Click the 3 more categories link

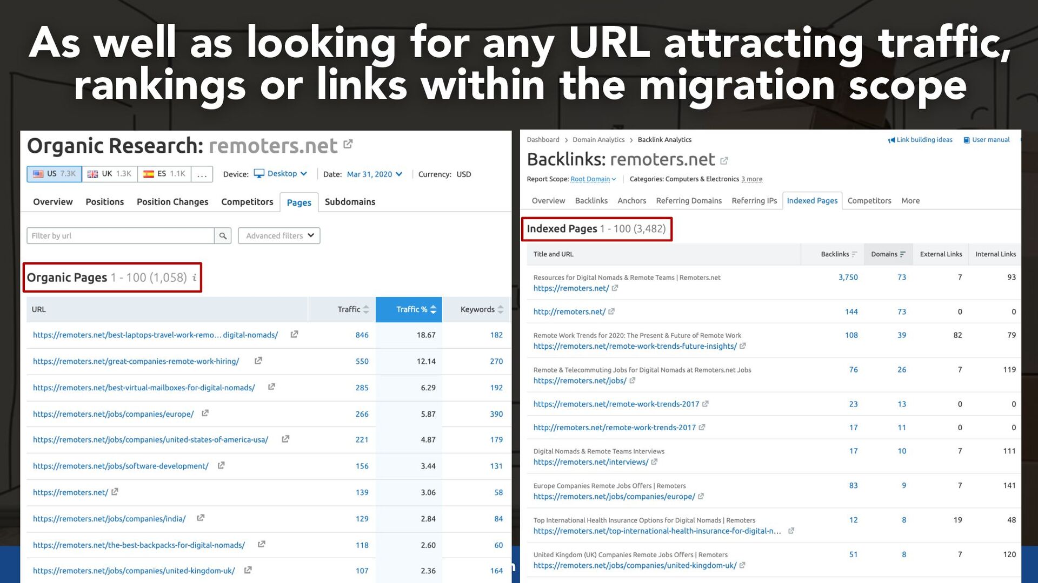[751, 179]
